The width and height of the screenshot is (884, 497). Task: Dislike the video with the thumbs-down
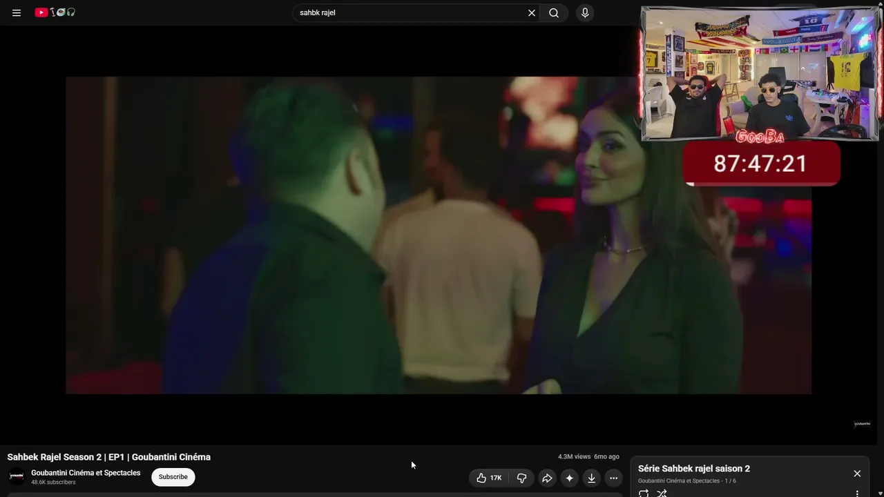pos(522,478)
